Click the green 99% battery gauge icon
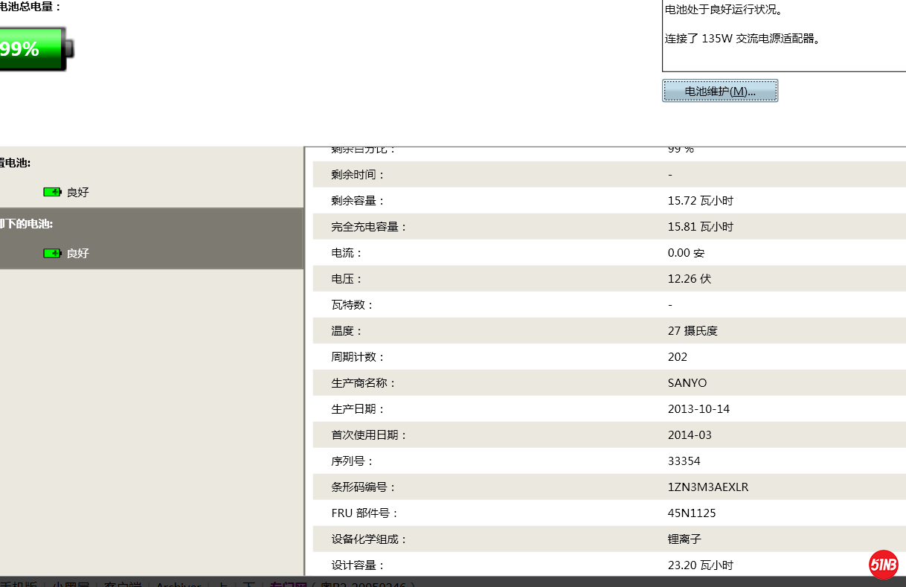Image resolution: width=906 pixels, height=587 pixels. pyautogui.click(x=36, y=49)
